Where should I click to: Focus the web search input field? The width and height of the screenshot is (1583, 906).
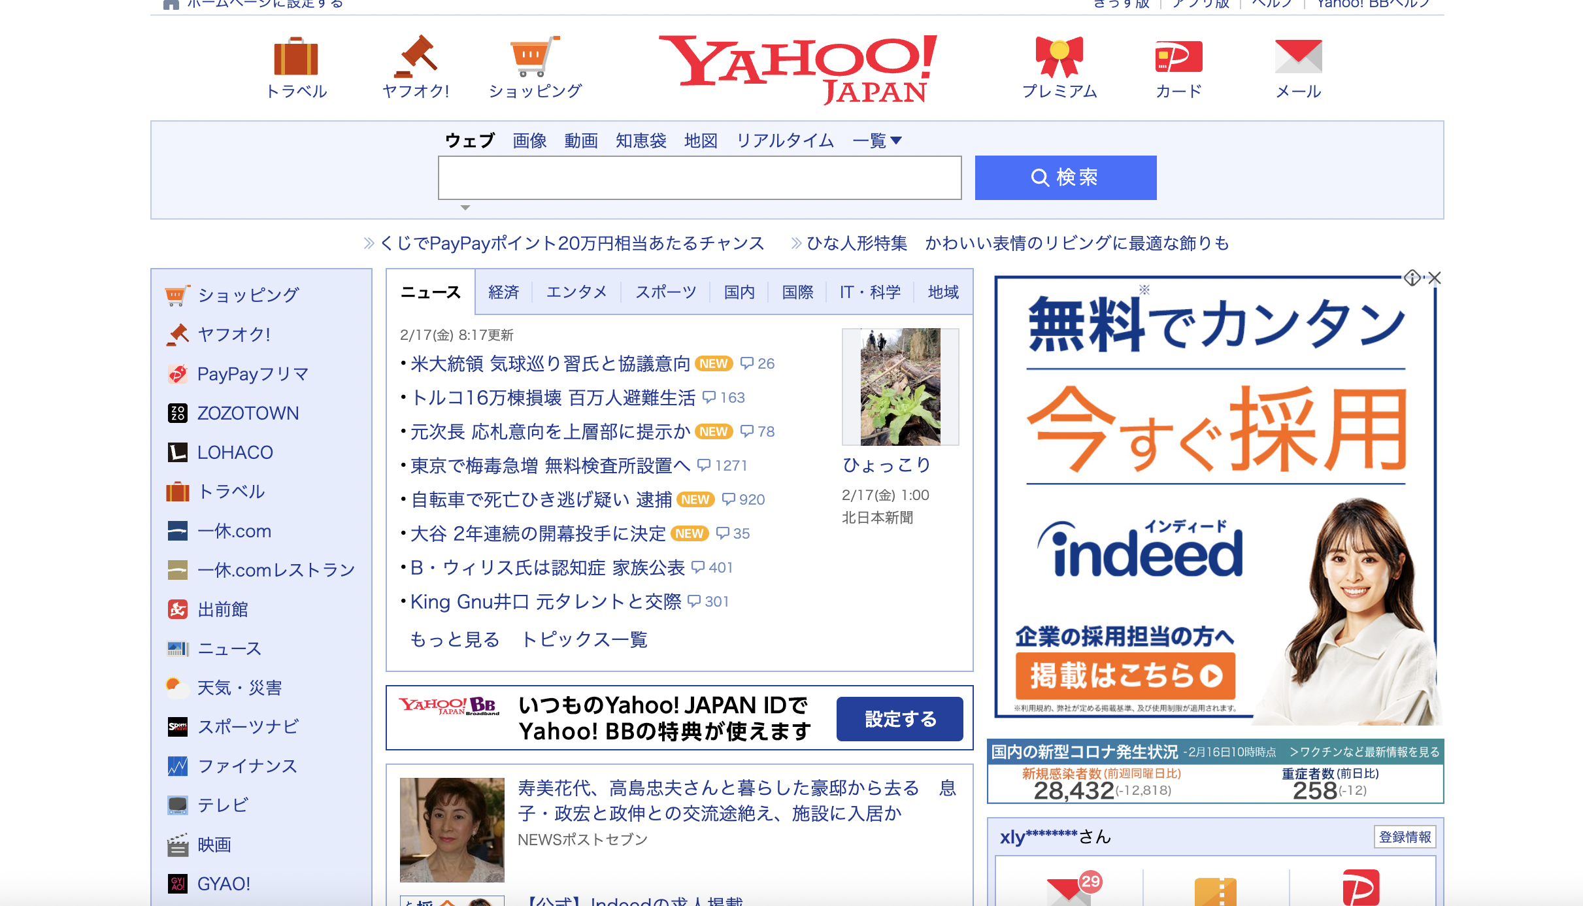click(700, 178)
